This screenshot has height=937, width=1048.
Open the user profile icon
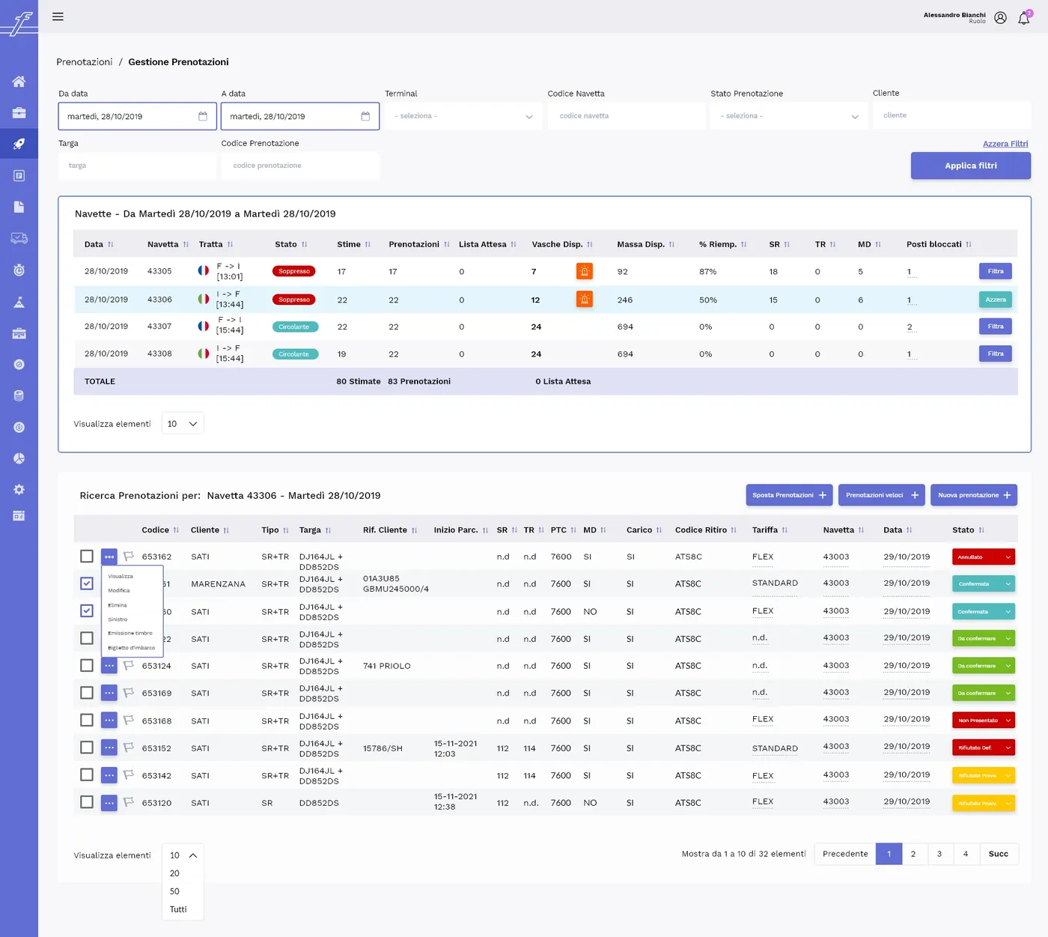[1000, 18]
